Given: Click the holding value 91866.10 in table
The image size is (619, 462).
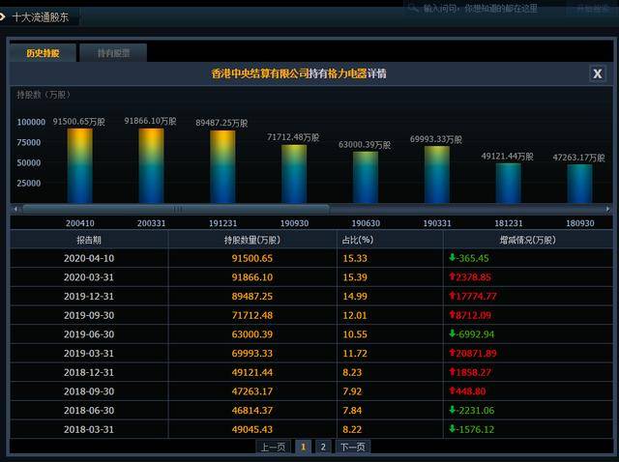Looking at the screenshot, I should coord(252,277).
